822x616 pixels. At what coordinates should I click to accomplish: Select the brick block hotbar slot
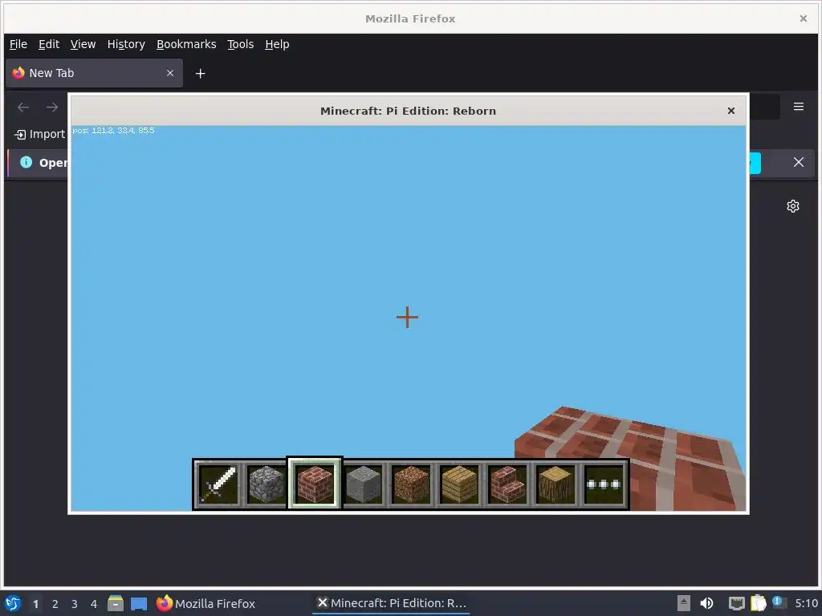315,484
